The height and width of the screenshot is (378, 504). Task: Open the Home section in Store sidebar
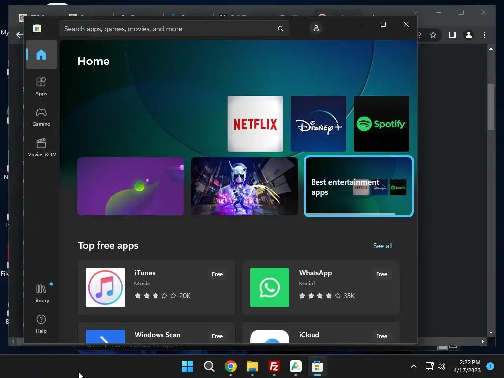tap(41, 55)
